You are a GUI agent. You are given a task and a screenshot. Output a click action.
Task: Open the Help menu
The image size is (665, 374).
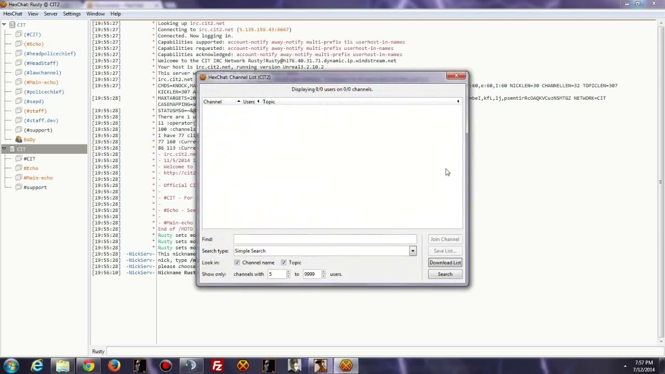click(x=115, y=14)
